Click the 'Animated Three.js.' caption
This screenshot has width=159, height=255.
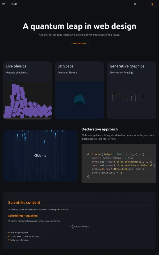[x=68, y=73]
